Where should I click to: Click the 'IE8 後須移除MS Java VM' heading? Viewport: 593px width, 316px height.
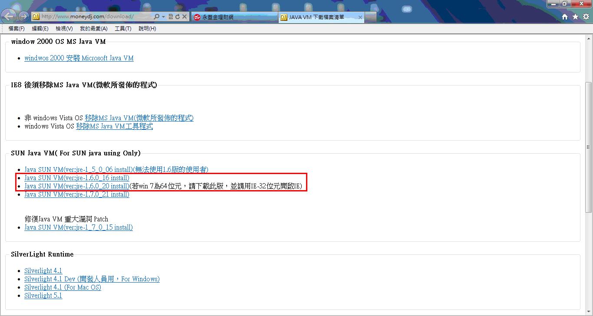click(x=84, y=85)
